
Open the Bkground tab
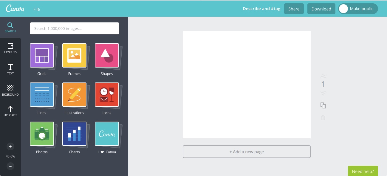(x=10, y=90)
